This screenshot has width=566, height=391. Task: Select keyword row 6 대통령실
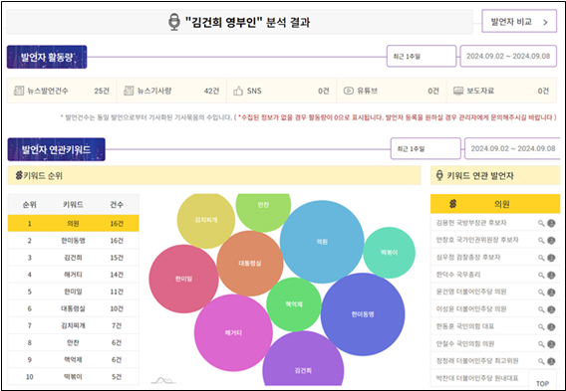coord(74,308)
